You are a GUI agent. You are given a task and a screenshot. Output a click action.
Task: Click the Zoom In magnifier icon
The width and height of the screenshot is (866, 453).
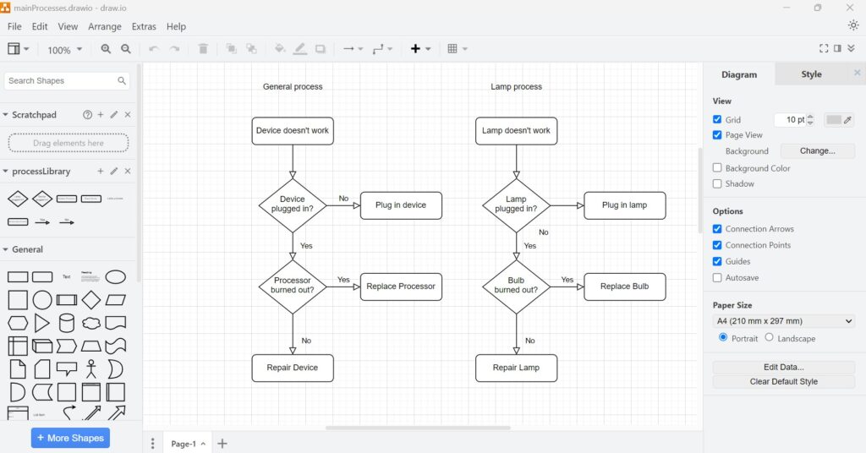tap(106, 49)
